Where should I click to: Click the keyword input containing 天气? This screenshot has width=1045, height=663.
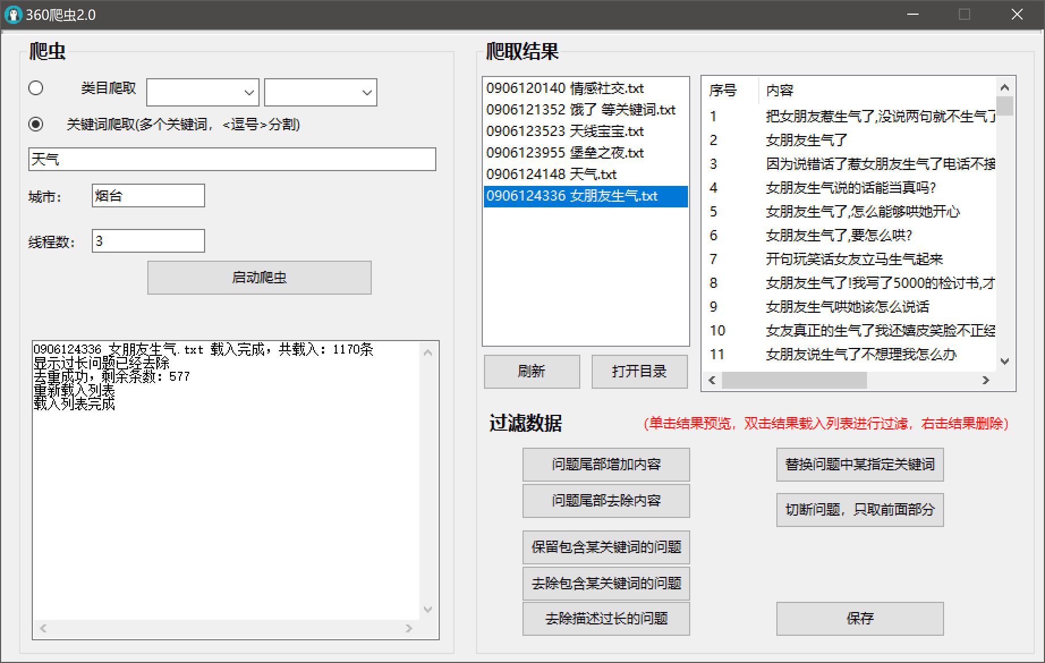[231, 159]
